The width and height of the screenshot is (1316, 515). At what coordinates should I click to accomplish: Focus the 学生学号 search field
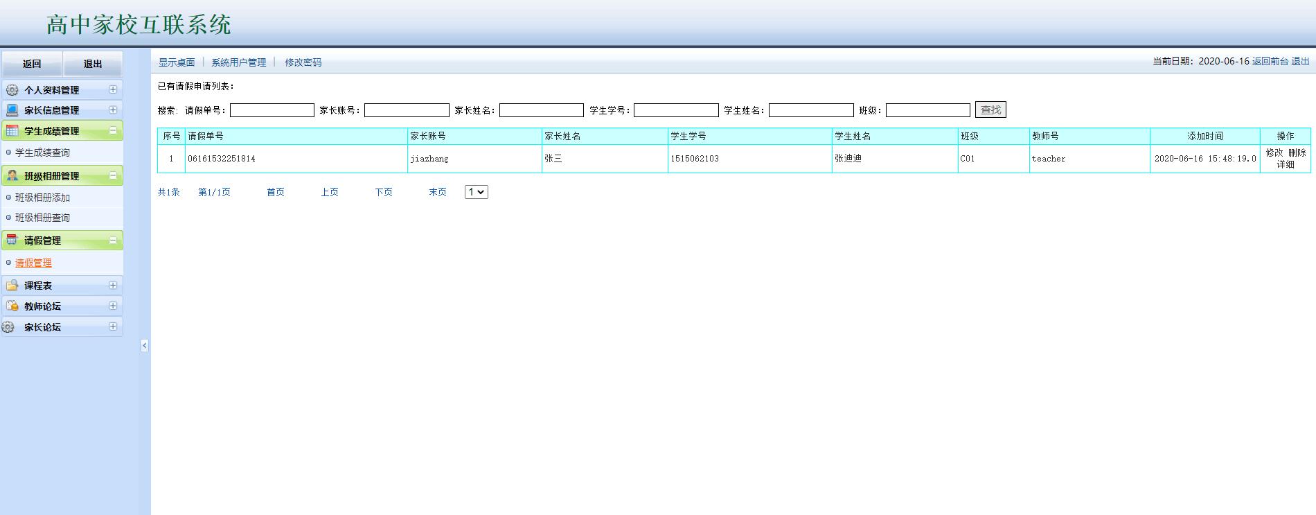coord(676,110)
